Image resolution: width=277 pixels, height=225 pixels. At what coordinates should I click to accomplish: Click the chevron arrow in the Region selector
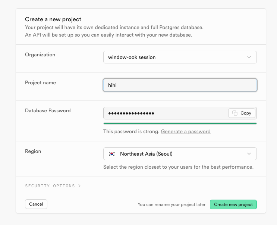(x=249, y=154)
